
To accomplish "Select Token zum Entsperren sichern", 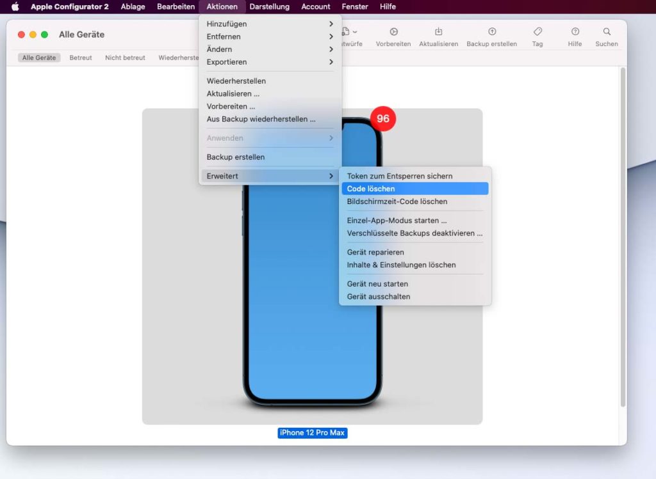I will [x=415, y=177].
